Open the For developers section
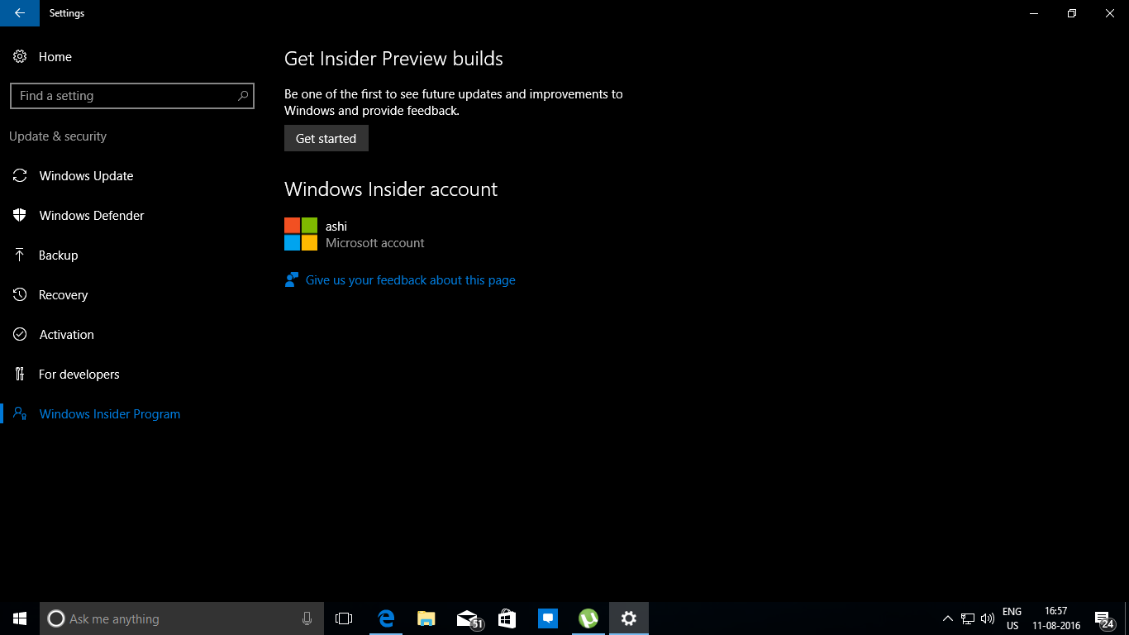Screen dimensions: 1129x635 point(79,375)
